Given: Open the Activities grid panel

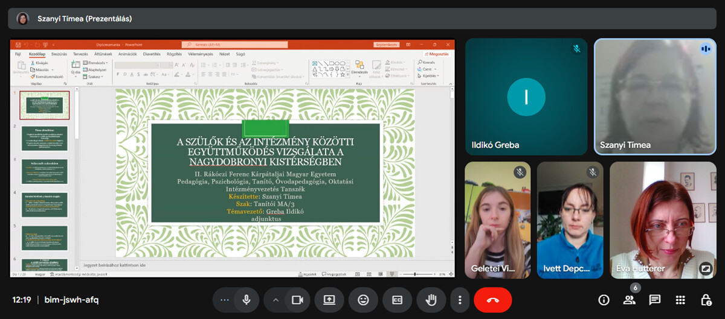Looking at the screenshot, I should 680,300.
